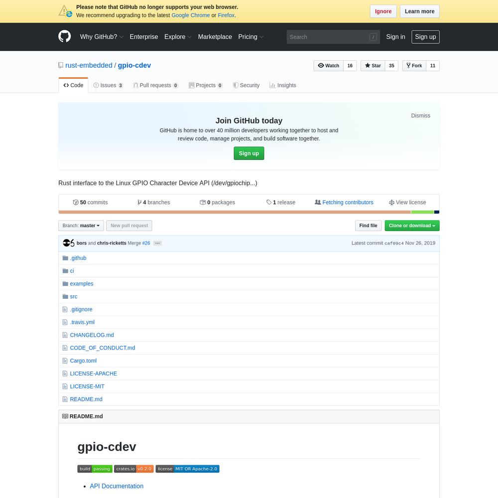This screenshot has height=498, width=498.
Task: Click the file icon next to Cargo.toml
Action: pyautogui.click(x=65, y=361)
